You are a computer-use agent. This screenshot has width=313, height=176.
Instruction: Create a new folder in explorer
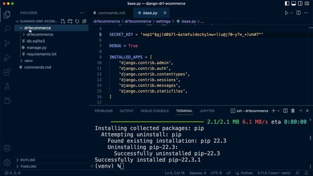tap(70, 21)
